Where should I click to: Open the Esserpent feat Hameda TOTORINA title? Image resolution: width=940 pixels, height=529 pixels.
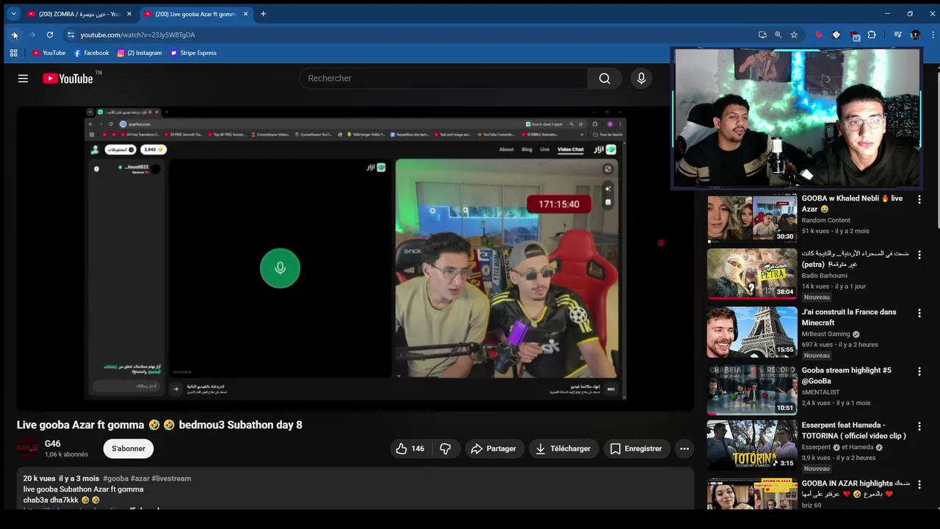pos(853,431)
